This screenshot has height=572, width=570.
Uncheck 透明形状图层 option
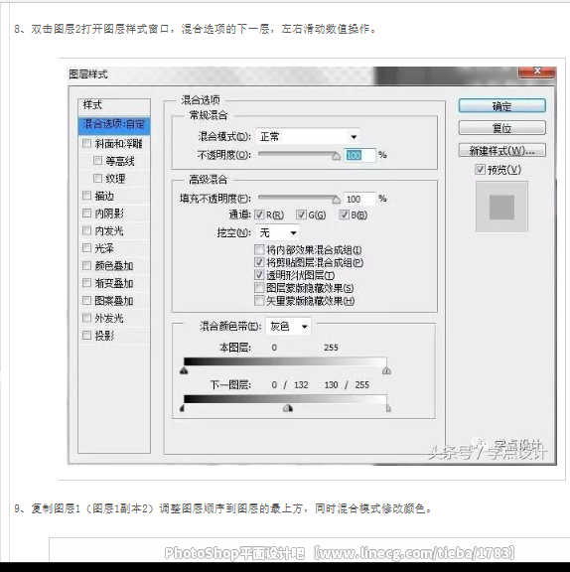point(259,275)
